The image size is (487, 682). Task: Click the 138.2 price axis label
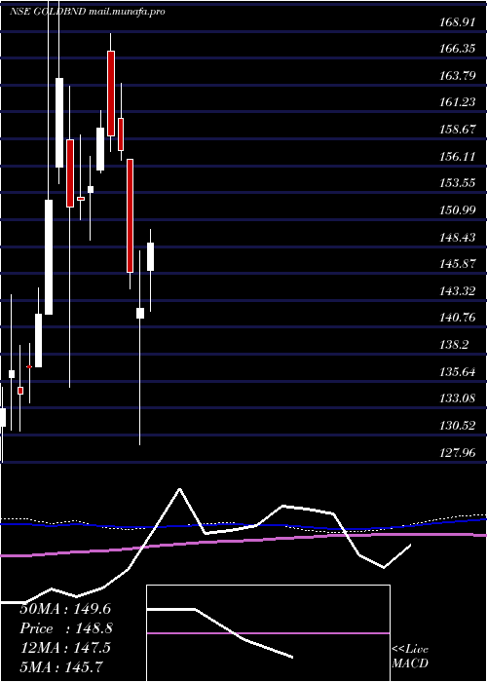[454, 345]
